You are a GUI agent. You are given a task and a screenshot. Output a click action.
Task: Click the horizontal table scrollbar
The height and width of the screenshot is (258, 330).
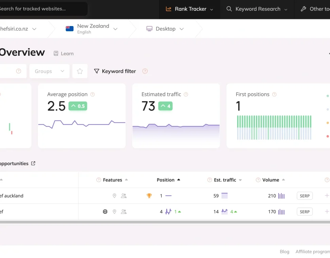[165, 222]
